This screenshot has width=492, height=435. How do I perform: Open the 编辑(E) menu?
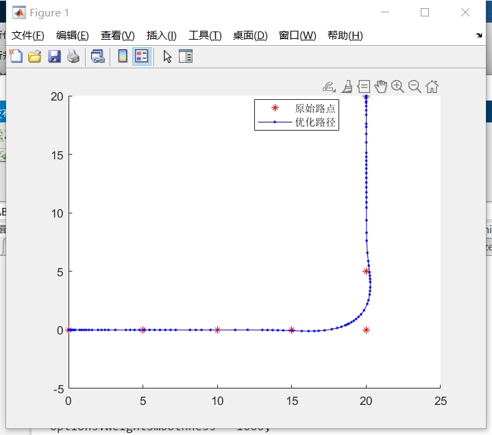point(73,36)
